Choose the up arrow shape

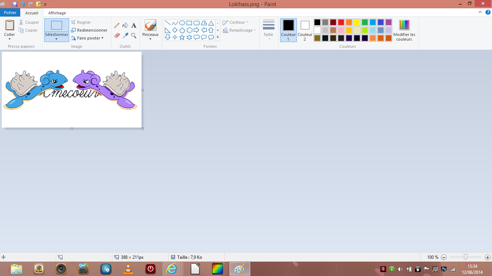click(211, 30)
